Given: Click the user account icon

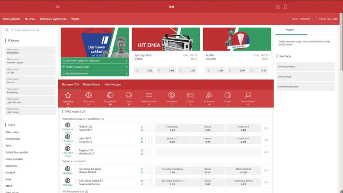Looking at the screenshot, I should 285,7.
